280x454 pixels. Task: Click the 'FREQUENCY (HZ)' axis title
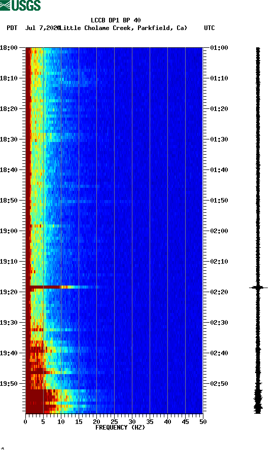coord(120,428)
